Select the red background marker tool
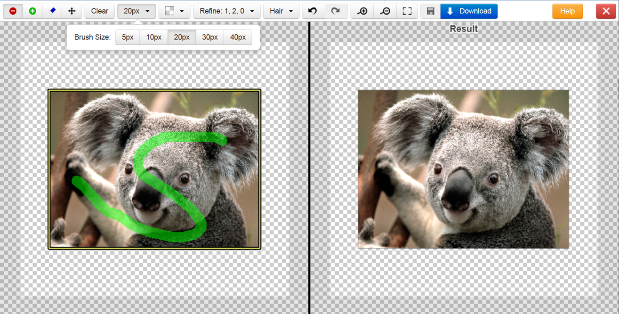 (13, 11)
